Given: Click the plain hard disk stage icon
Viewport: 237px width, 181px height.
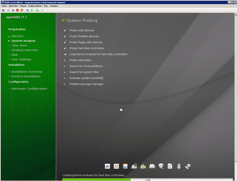Looking at the screenshot, I should pyautogui.click(x=152, y=166).
